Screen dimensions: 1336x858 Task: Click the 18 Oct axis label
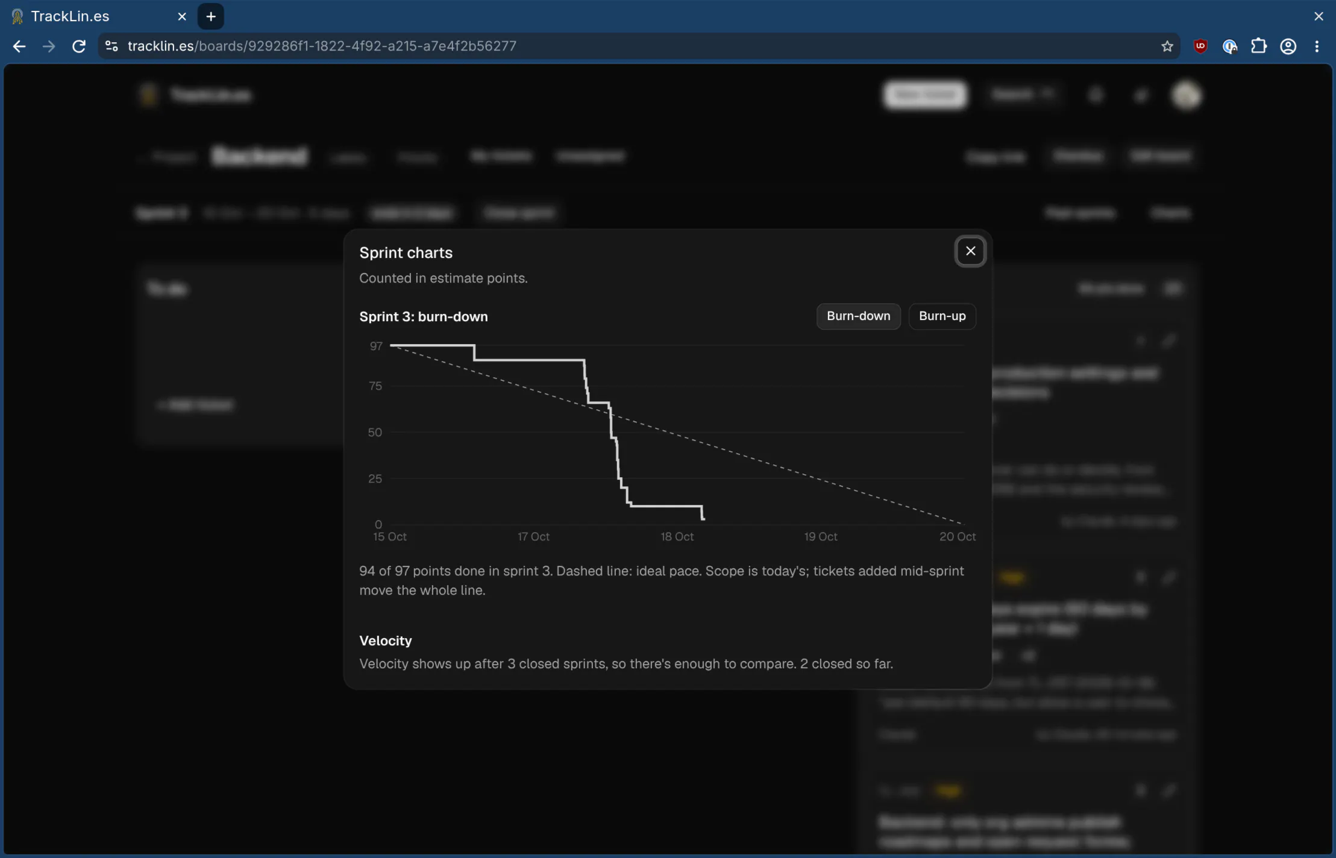(677, 536)
